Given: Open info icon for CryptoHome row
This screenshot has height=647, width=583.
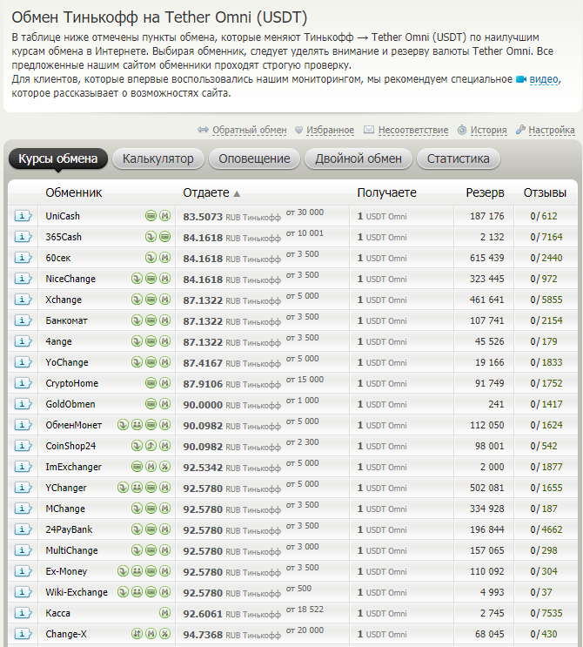Looking at the screenshot, I should coord(23,383).
